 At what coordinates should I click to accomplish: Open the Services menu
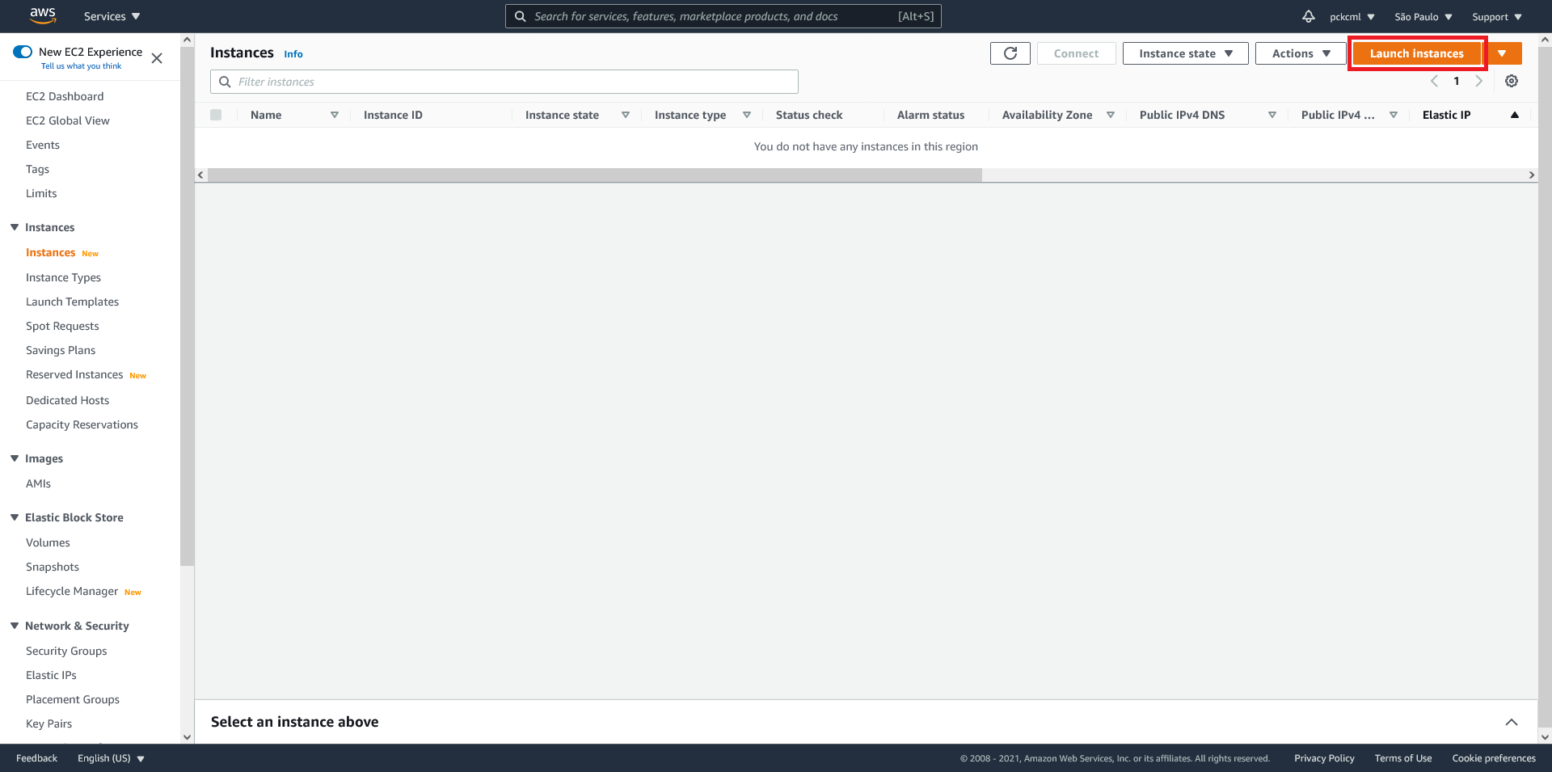tap(111, 16)
